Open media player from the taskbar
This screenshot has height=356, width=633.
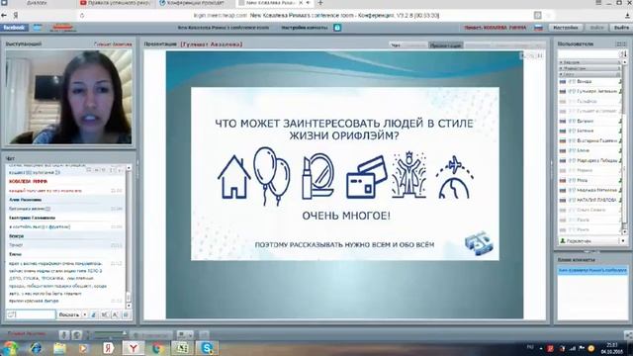83,348
